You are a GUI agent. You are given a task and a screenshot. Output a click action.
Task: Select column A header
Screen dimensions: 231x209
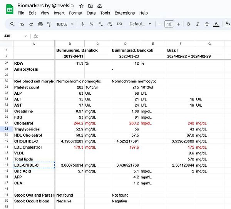pos(34,44)
